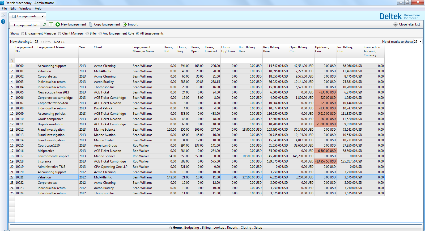Select the Engagement List tab

(x=25, y=25)
